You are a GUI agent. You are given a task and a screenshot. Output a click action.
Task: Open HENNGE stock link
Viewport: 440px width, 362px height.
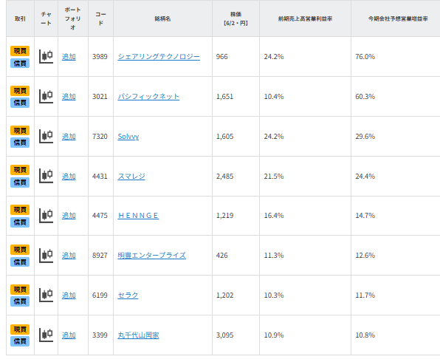pyautogui.click(x=138, y=216)
